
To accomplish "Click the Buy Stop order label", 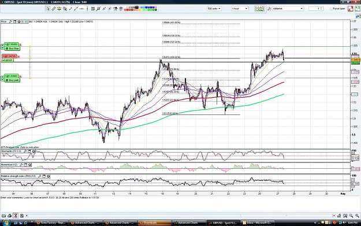I will [12, 49].
